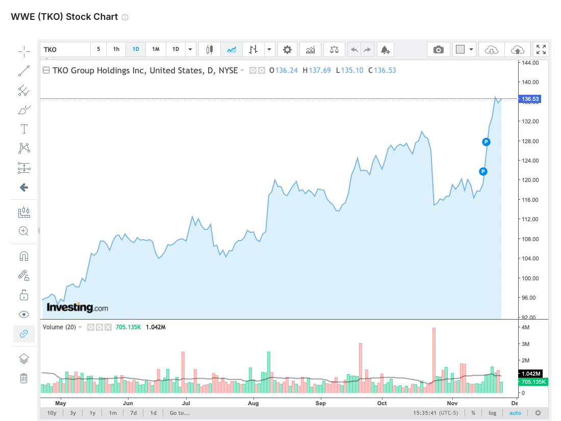Viewport: 561px width, 421px height.
Task: Select the trend line drawing tool
Action: point(24,71)
